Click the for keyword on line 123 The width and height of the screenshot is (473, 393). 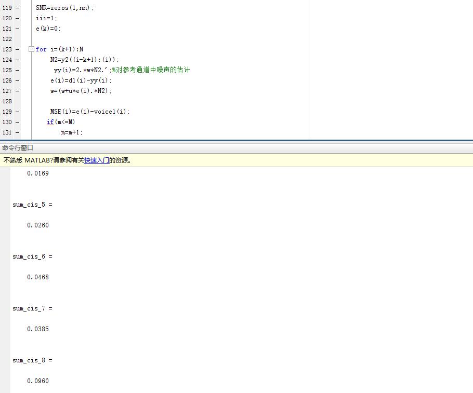click(41, 49)
